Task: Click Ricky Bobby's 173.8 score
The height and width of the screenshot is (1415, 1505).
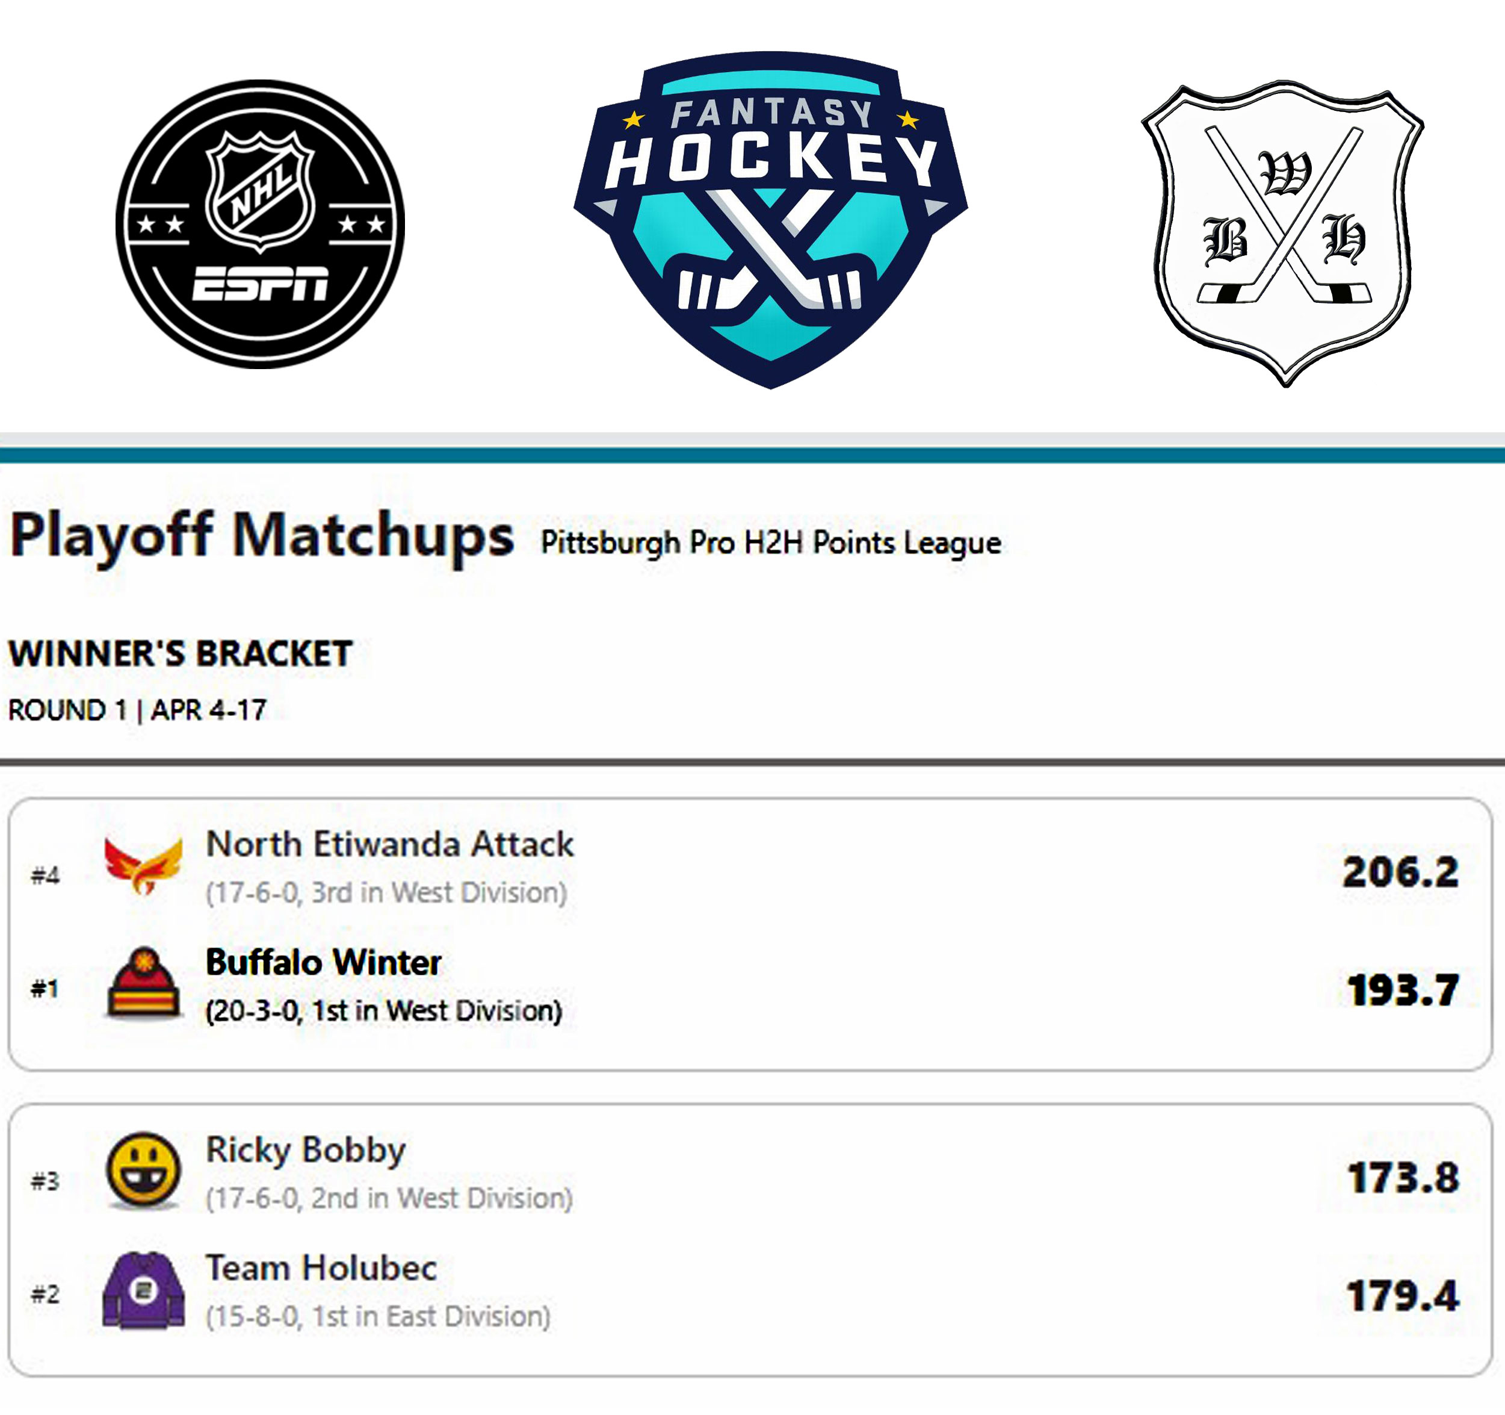Action: click(1402, 1178)
